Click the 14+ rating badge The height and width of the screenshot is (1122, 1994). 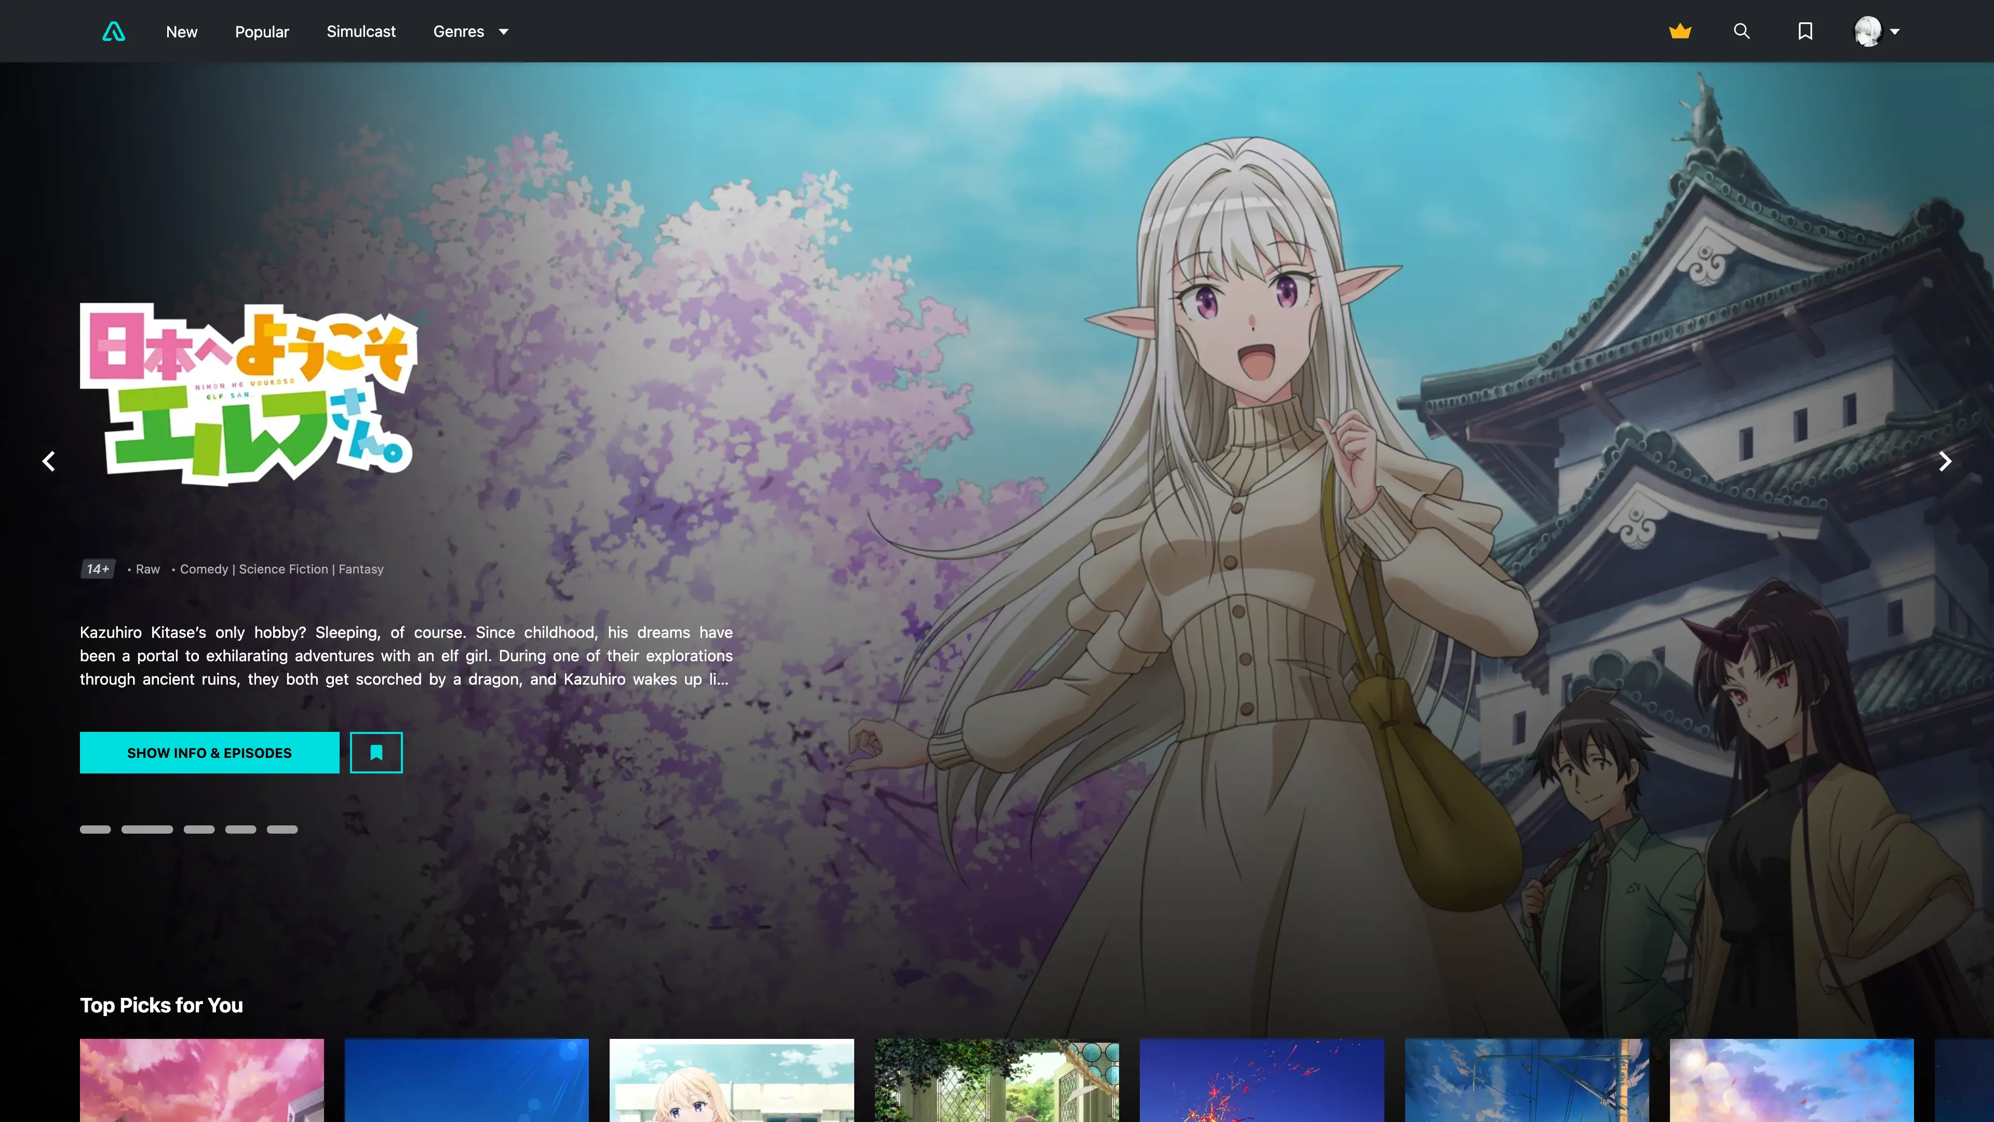pyautogui.click(x=98, y=569)
